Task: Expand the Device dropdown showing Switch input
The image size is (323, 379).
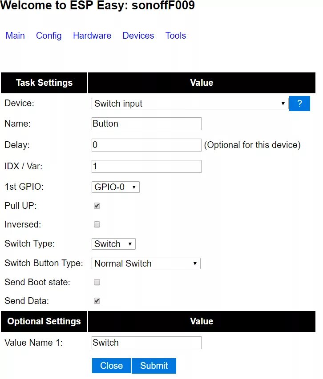Action: [190, 104]
